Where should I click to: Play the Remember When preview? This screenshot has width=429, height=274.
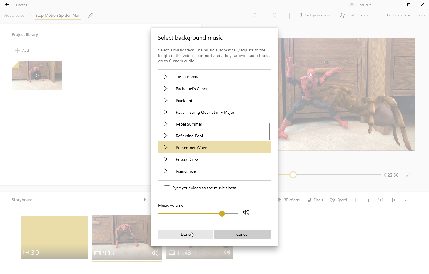click(165, 147)
